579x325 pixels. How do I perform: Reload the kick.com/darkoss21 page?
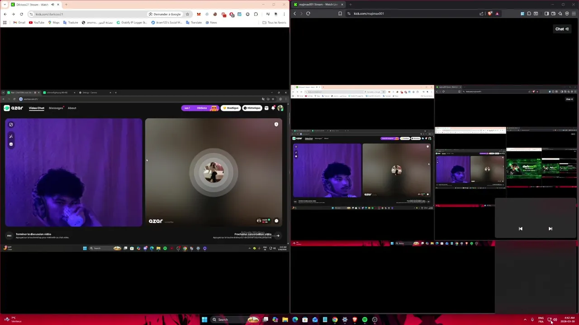[21, 14]
